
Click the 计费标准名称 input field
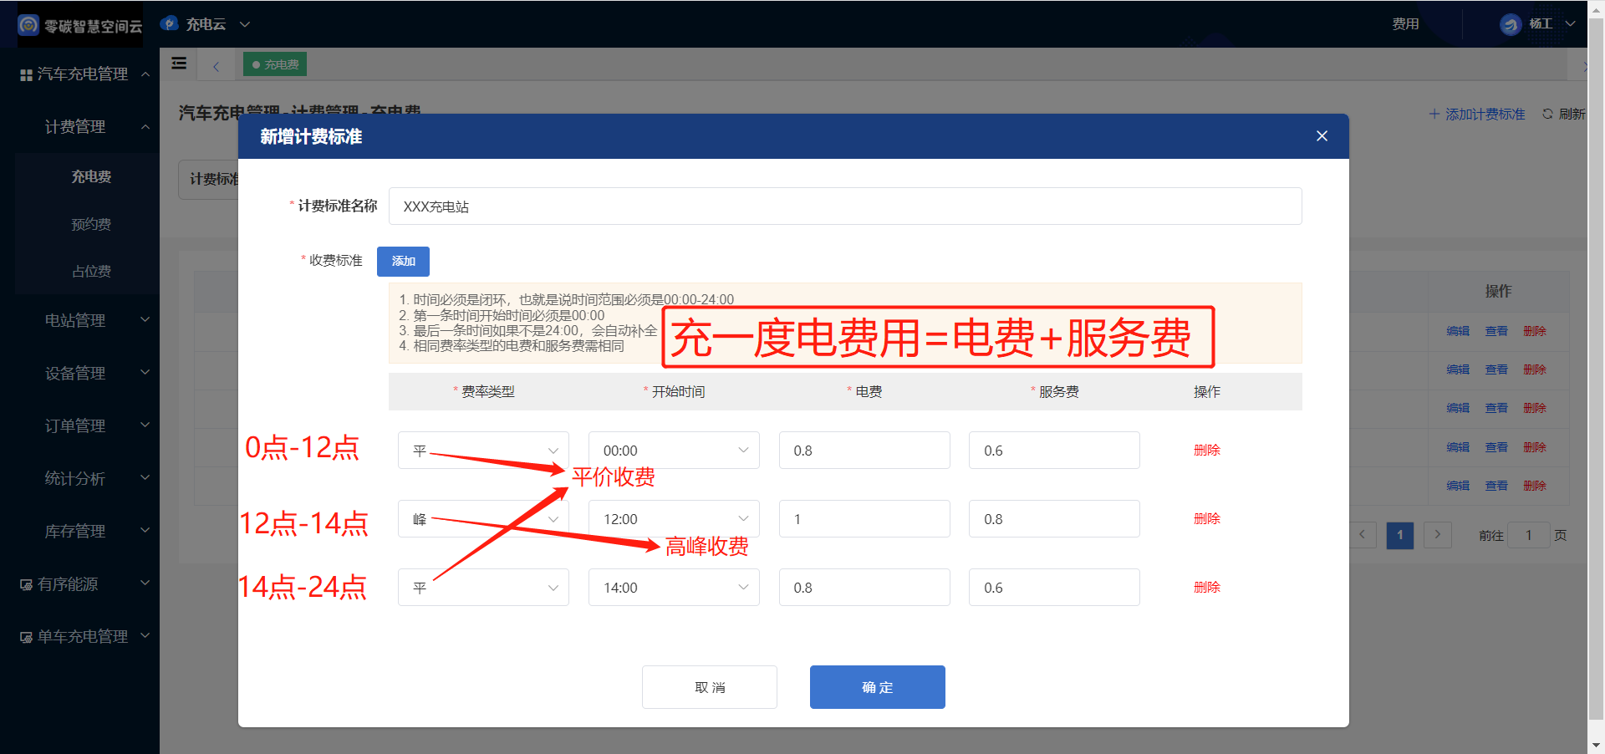[845, 206]
